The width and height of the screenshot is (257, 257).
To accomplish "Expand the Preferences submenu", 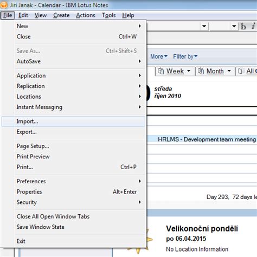I will [73, 181].
